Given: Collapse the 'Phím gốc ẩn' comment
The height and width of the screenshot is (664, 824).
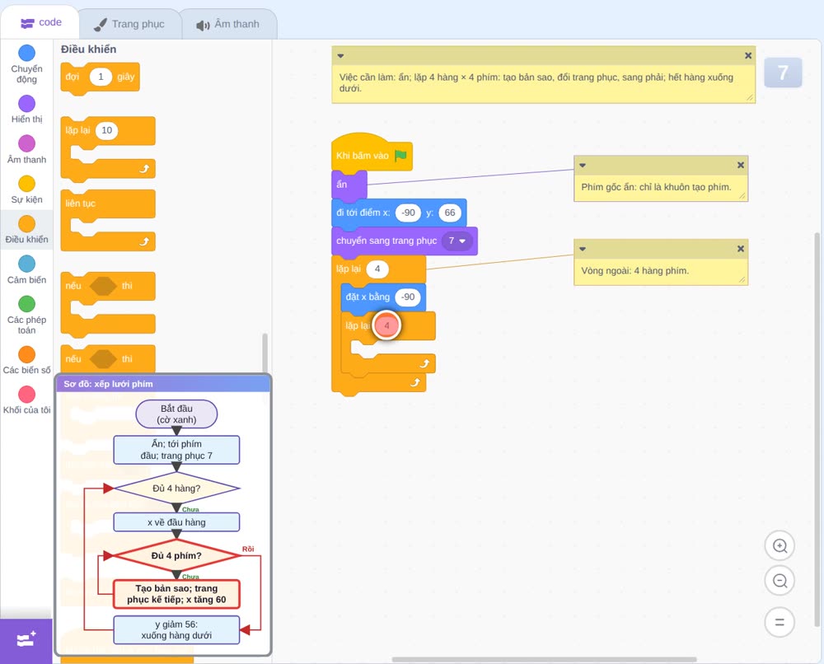Looking at the screenshot, I should [x=583, y=166].
